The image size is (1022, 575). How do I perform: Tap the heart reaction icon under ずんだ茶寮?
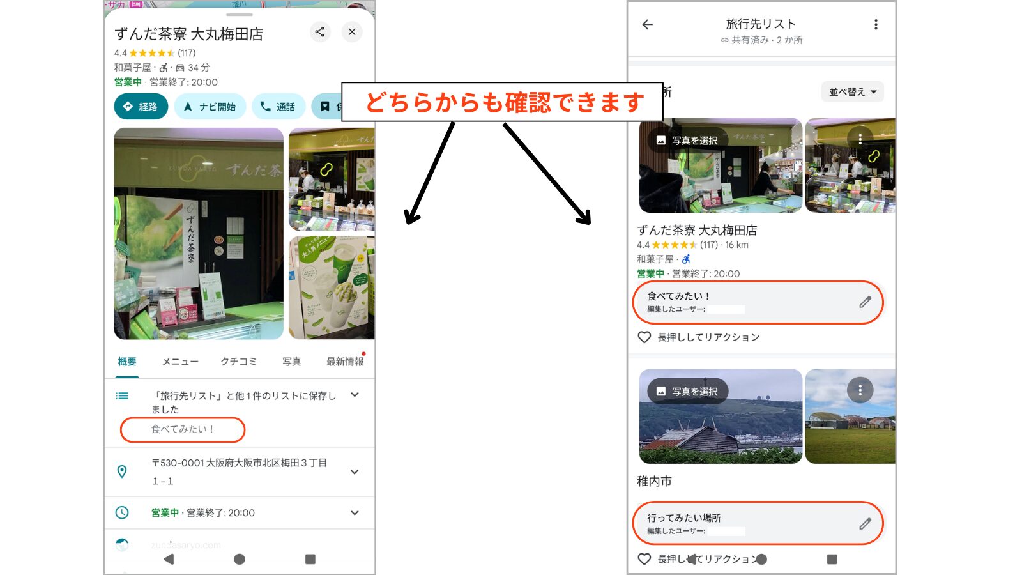pos(644,337)
